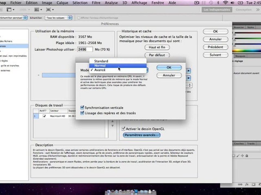
Task: Click the screen mode icon
Action: tap(48, 10)
